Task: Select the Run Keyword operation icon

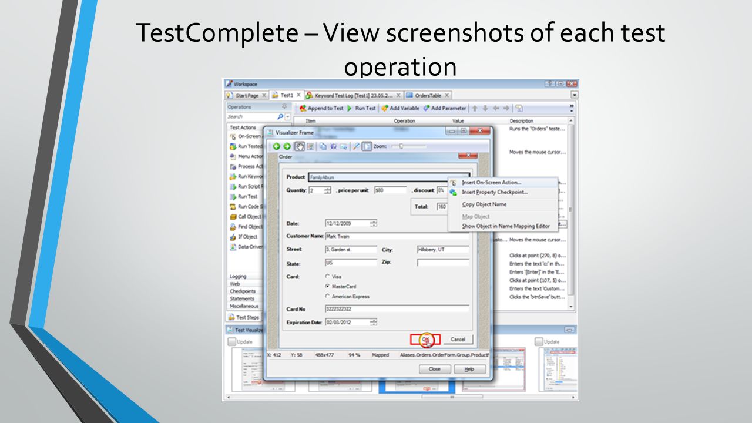Action: pos(233,176)
